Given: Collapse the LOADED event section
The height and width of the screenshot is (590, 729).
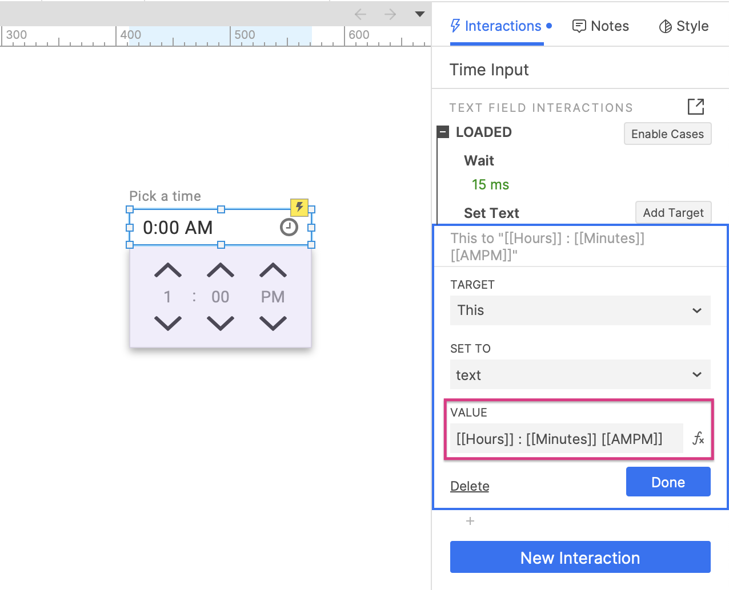Looking at the screenshot, I should pyautogui.click(x=443, y=132).
